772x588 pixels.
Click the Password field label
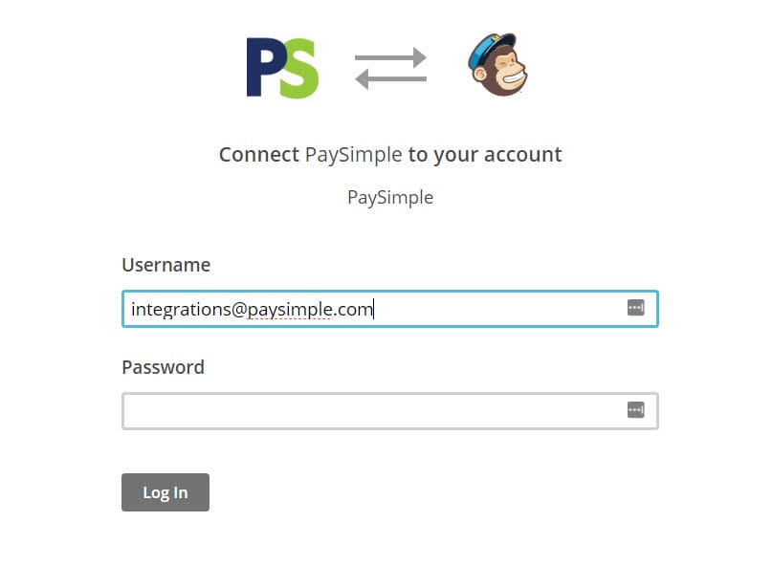coord(163,367)
